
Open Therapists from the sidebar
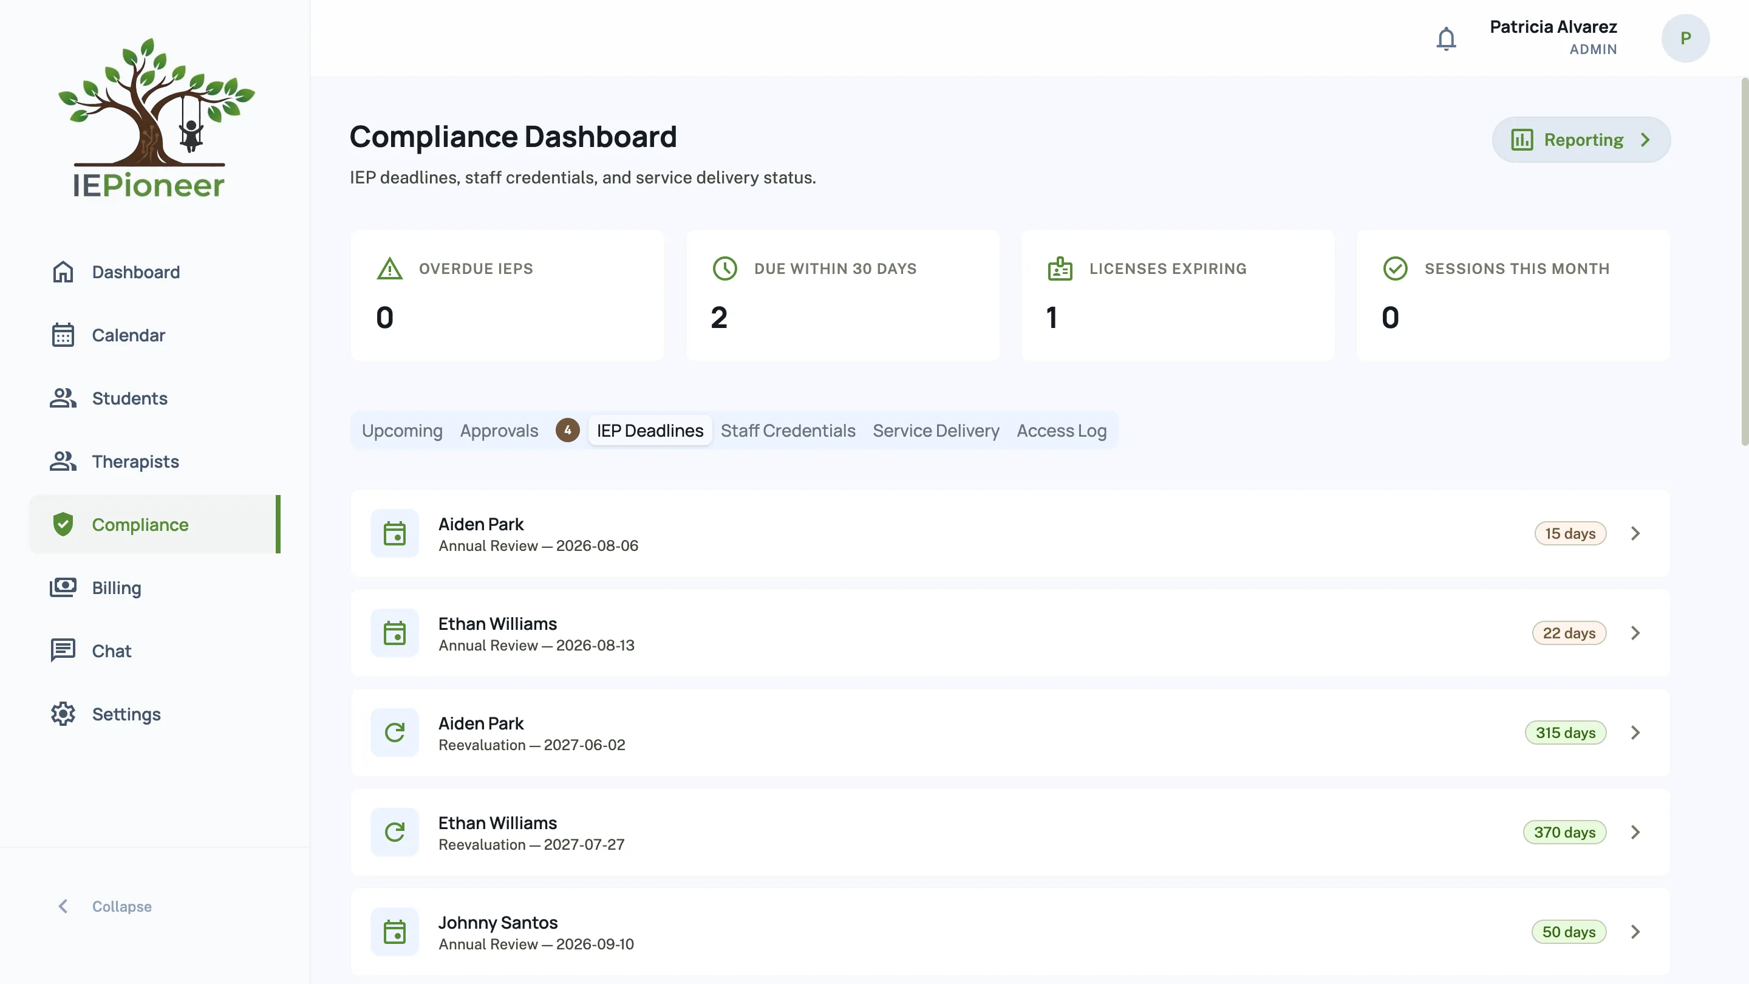tap(155, 461)
